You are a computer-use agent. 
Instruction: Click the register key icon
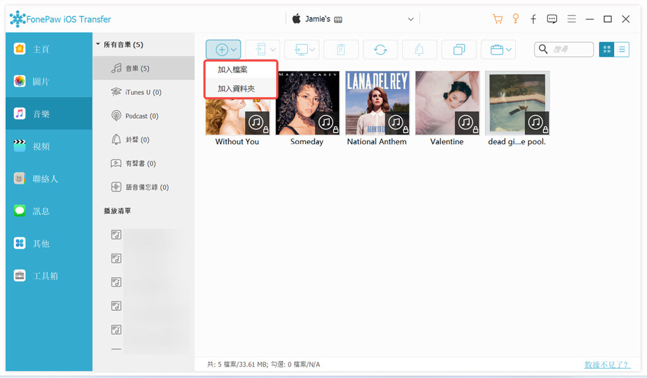click(516, 19)
